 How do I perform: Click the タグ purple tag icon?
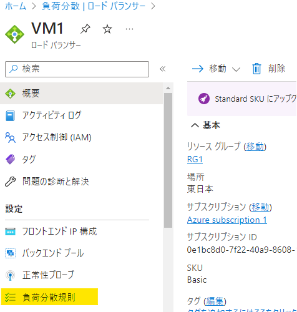click(10, 160)
